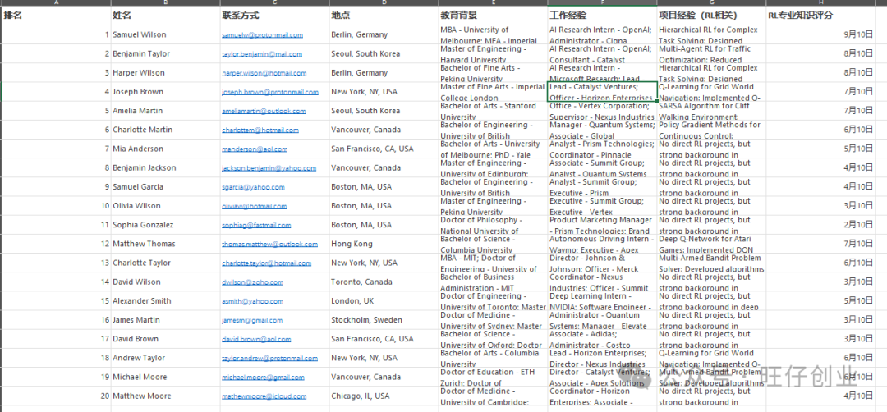This screenshot has width=887, height=412.
Task: Open the samuelw@protonmail.com email link
Action: 262,35
